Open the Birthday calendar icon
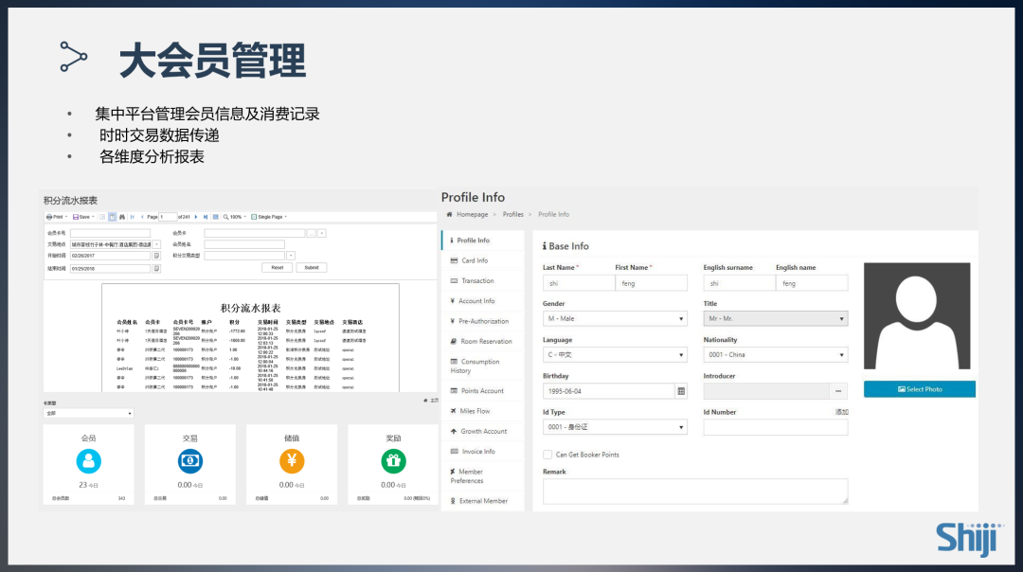This screenshot has width=1023, height=572. pyautogui.click(x=681, y=391)
